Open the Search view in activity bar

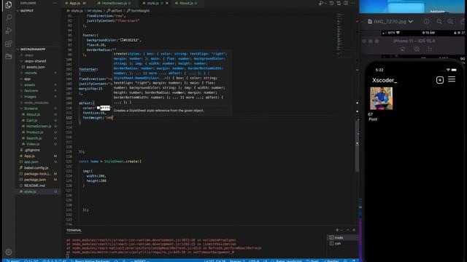pos(9,17)
